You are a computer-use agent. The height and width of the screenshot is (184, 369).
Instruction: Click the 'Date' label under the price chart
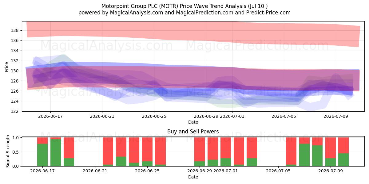click(x=193, y=122)
